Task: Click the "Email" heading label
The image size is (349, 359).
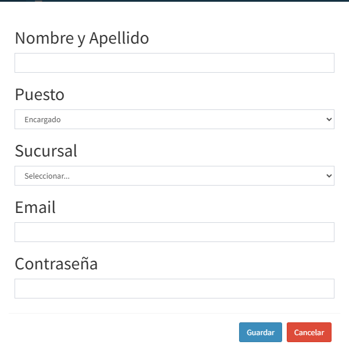Action: point(35,207)
